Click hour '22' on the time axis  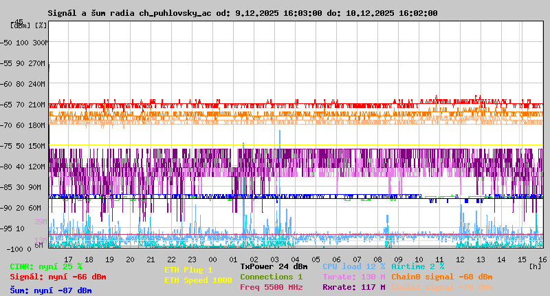click(171, 260)
